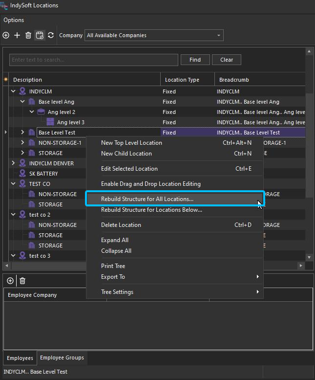Click the refresh arrows icon in toolbar
The height and width of the screenshot is (380, 315).
(50, 35)
